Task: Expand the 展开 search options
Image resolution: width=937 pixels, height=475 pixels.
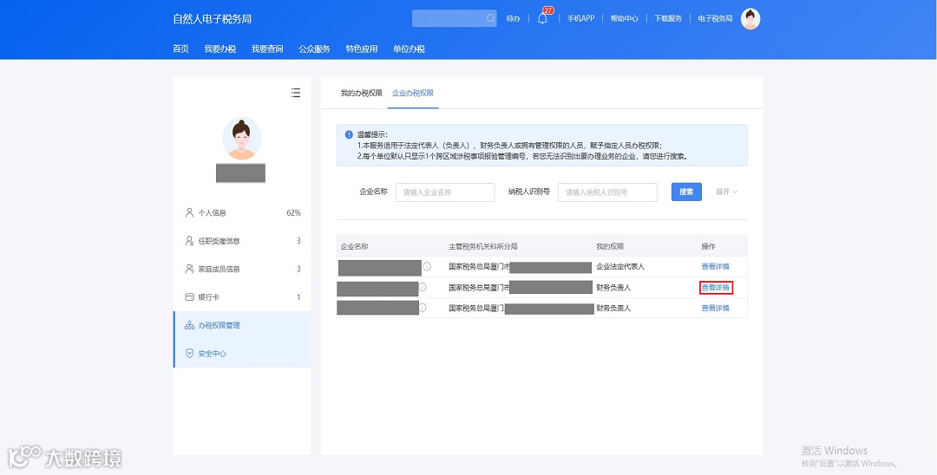Action: (727, 192)
